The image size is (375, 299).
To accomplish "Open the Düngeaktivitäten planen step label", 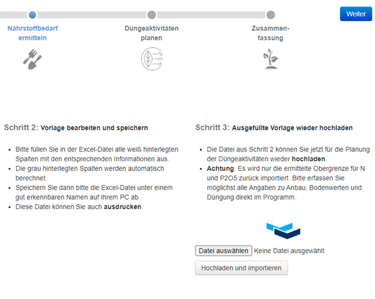I will [x=151, y=33].
